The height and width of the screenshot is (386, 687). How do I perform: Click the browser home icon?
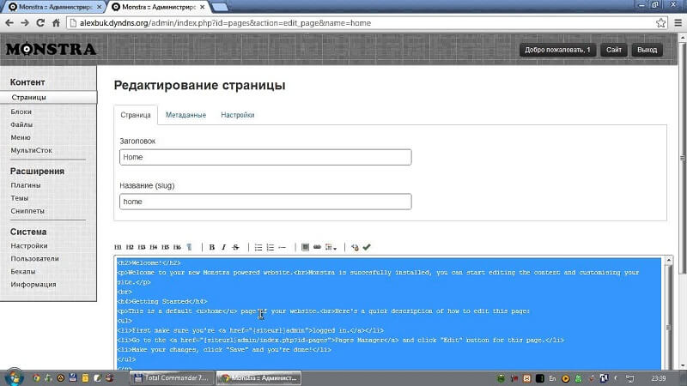point(56,23)
